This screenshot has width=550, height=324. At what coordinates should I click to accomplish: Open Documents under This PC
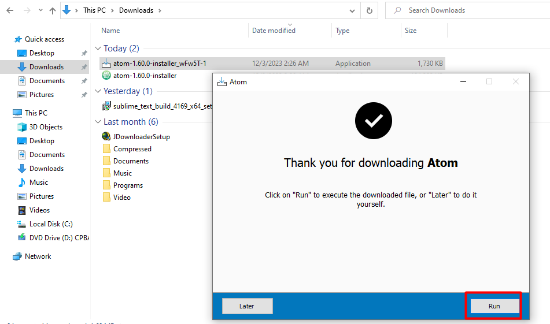pos(47,154)
